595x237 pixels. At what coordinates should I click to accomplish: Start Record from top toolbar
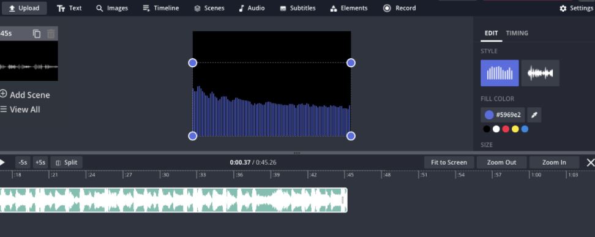(400, 8)
